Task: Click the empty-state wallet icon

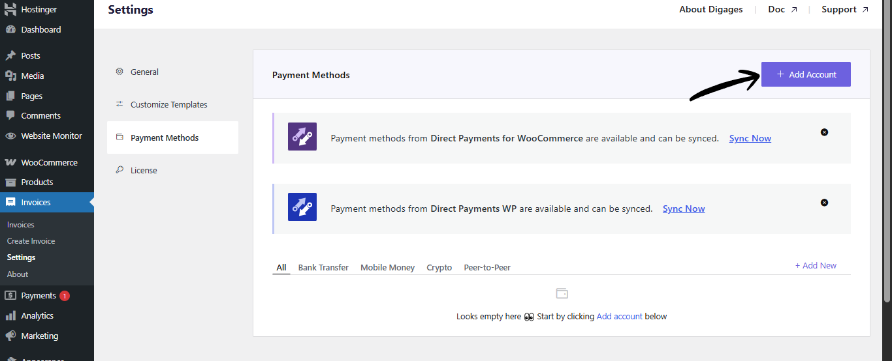Action: (562, 293)
